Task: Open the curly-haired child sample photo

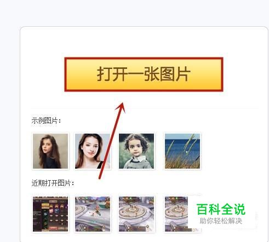Action: point(136,151)
